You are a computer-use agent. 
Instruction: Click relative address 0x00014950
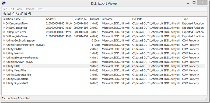click(81, 36)
